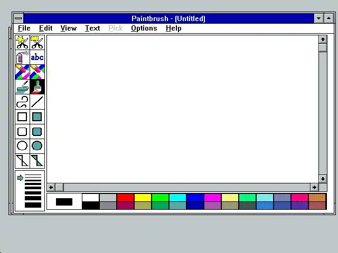Click the horizontal scrollbar left arrow
The image size is (338, 253).
tap(51, 188)
